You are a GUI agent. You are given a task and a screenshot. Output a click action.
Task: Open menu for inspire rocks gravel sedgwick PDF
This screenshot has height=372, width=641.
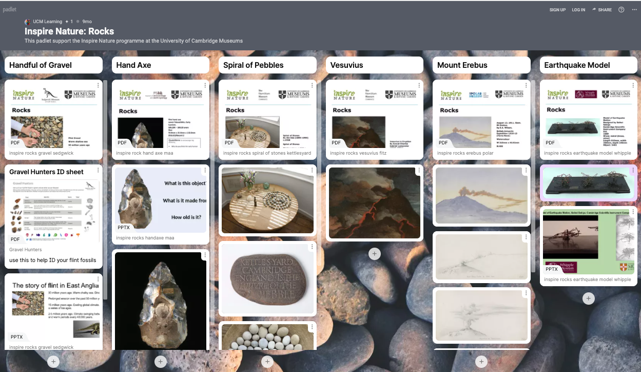98,85
